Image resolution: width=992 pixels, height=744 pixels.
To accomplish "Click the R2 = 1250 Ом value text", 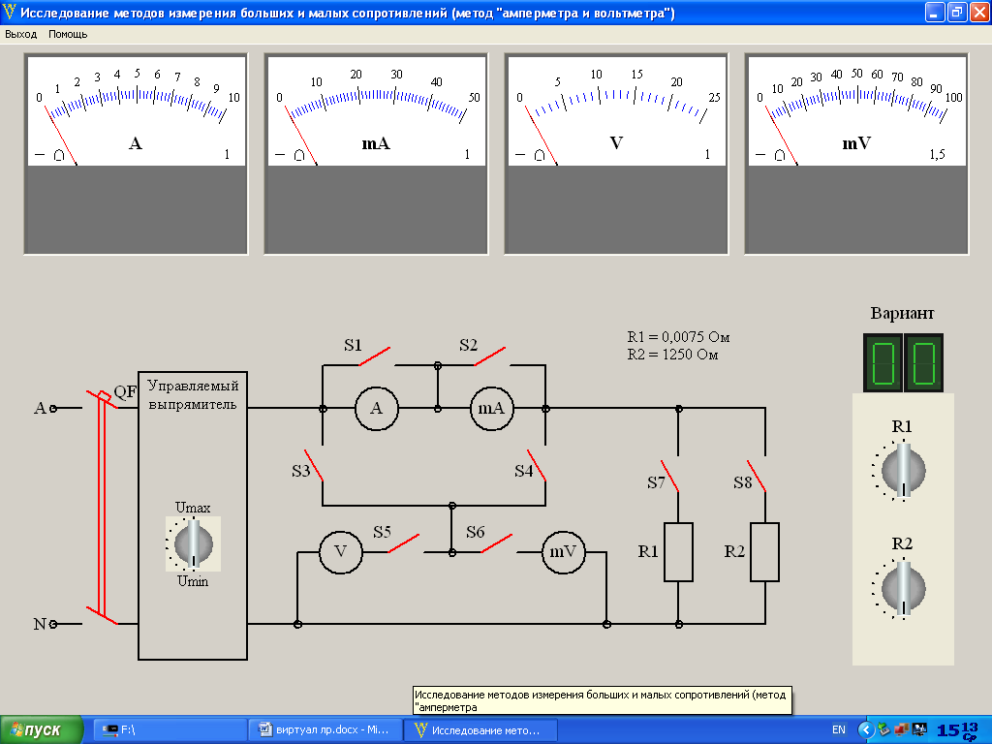I will click(x=672, y=355).
